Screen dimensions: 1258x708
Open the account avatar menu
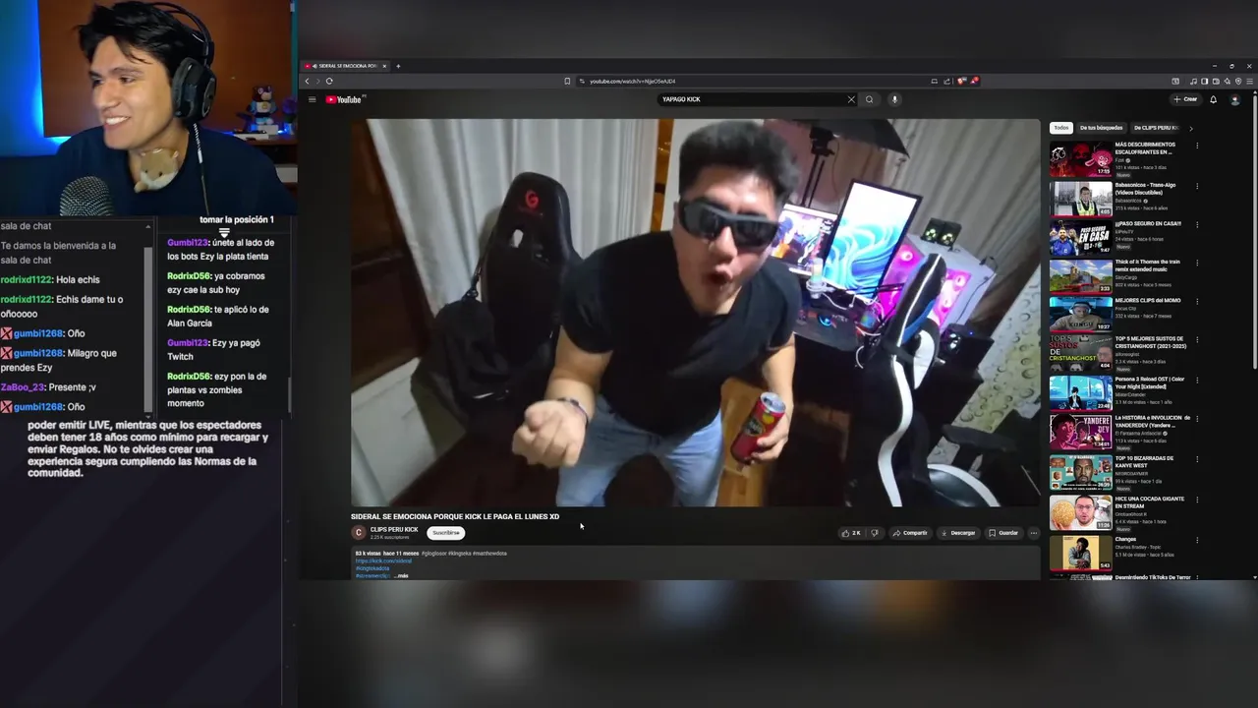[x=1235, y=99]
